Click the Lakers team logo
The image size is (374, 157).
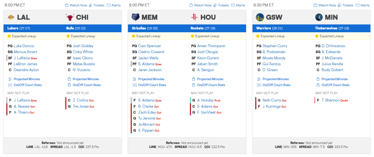click(11, 17)
